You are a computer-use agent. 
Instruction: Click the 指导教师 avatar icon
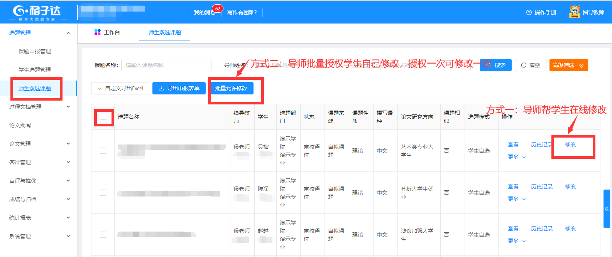[x=575, y=12]
